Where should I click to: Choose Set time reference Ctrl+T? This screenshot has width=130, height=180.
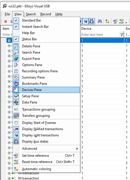[x=46, y=156]
